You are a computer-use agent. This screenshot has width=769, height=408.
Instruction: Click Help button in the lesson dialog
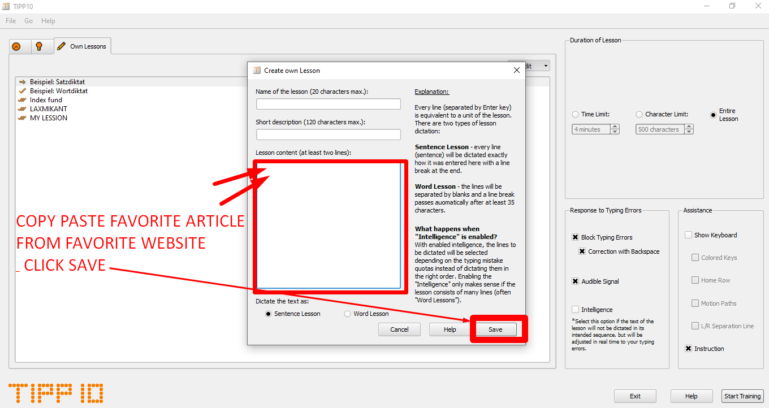(x=450, y=329)
